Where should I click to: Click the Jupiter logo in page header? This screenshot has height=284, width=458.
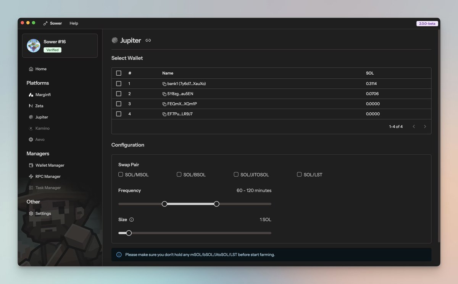click(x=114, y=40)
